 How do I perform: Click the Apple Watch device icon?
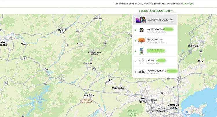point(141,30)
